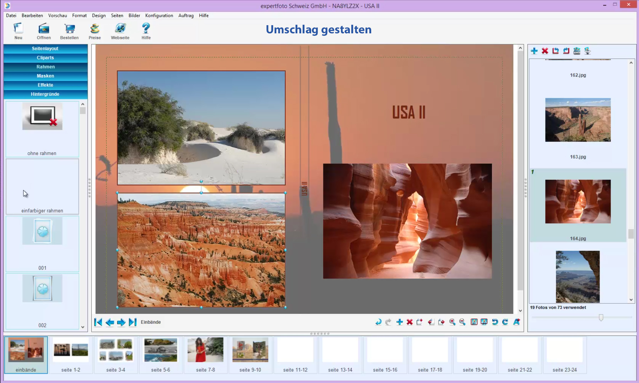
Task: Click the move page right icon
Action: click(x=441, y=322)
